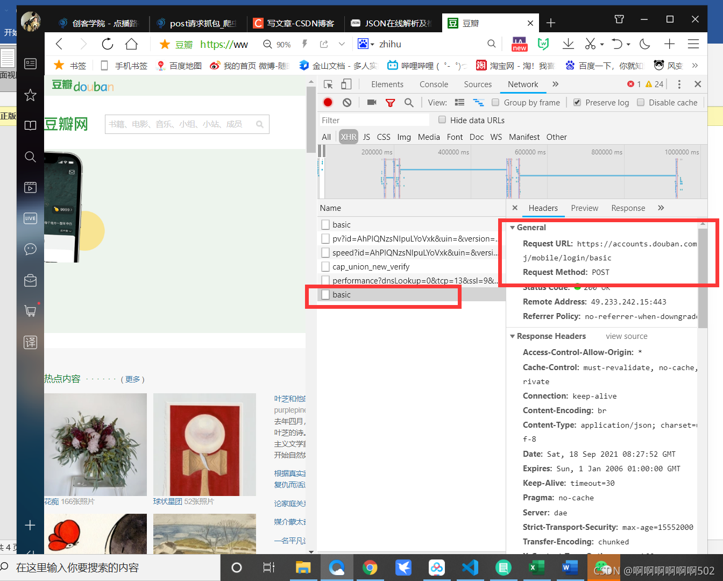The height and width of the screenshot is (581, 723).
Task: Open the sidebar favorites star icon
Action: [x=30, y=95]
